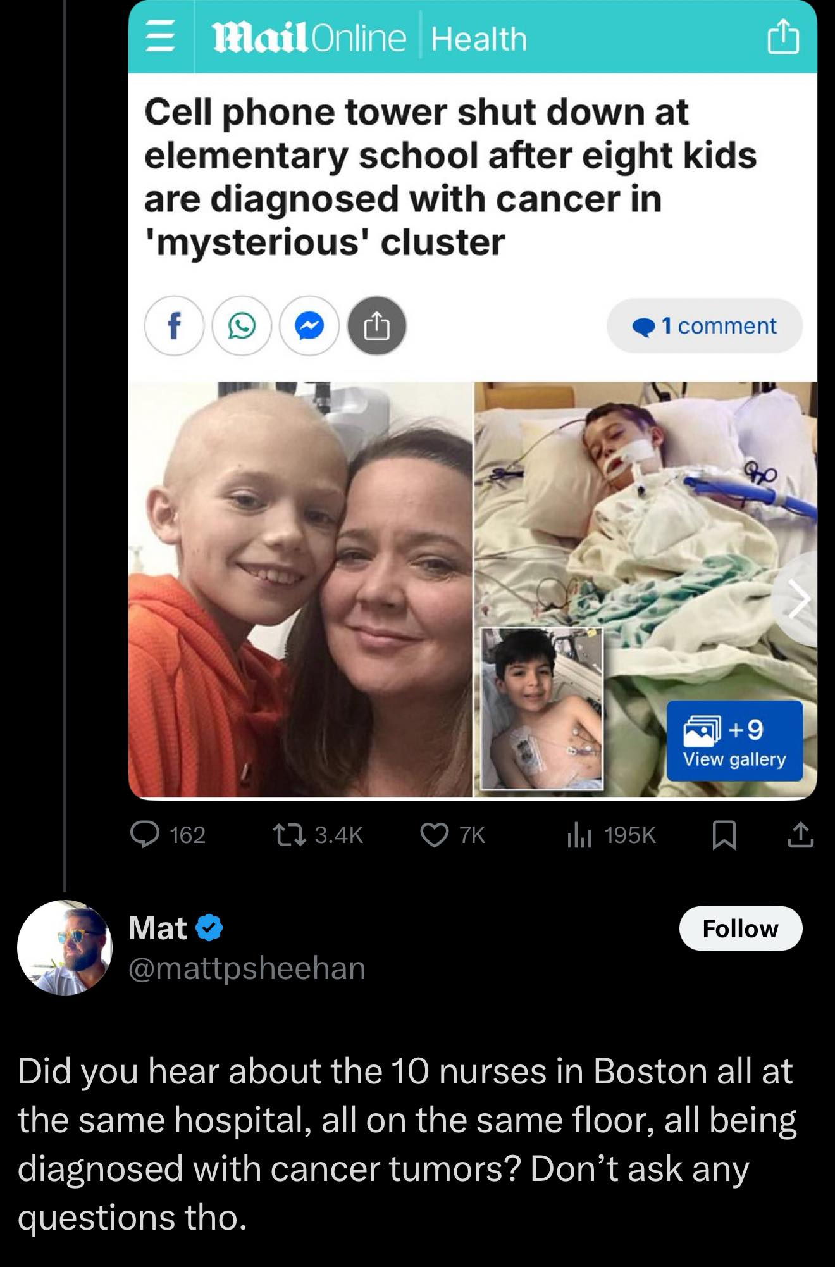Share article via WhatsApp icon

(242, 326)
